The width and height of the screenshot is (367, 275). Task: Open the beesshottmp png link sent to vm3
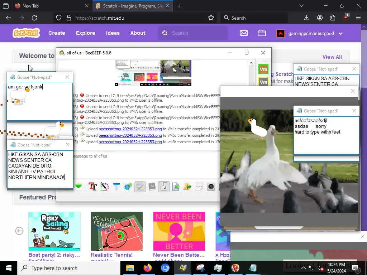tap(130, 142)
